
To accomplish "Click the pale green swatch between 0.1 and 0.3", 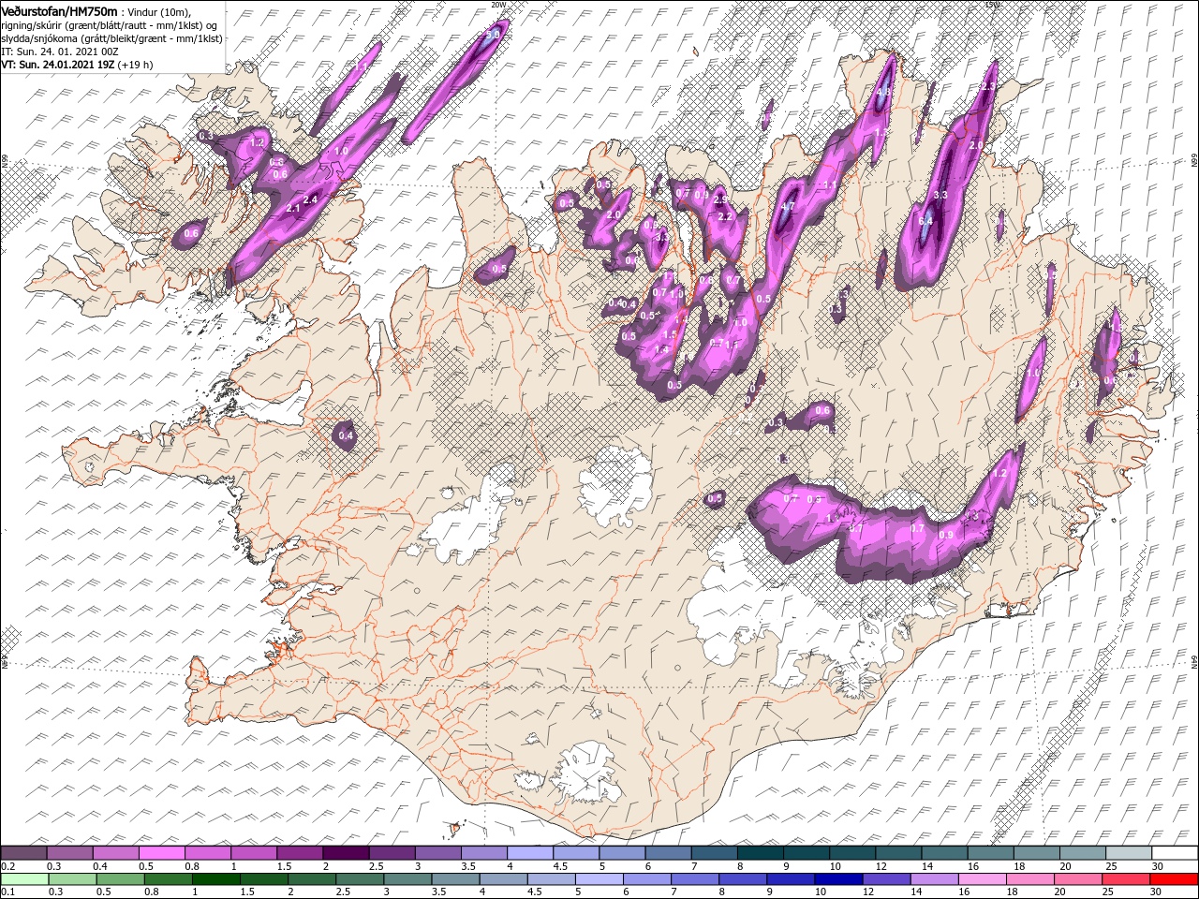I will [24, 879].
